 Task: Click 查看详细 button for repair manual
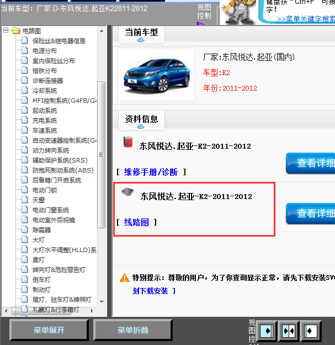coord(311,163)
